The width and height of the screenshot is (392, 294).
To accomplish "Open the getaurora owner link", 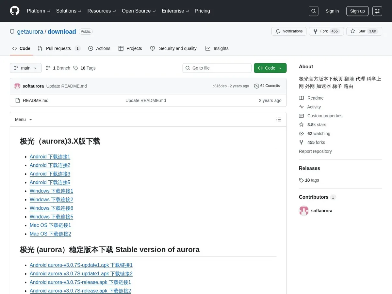I will click(30, 32).
